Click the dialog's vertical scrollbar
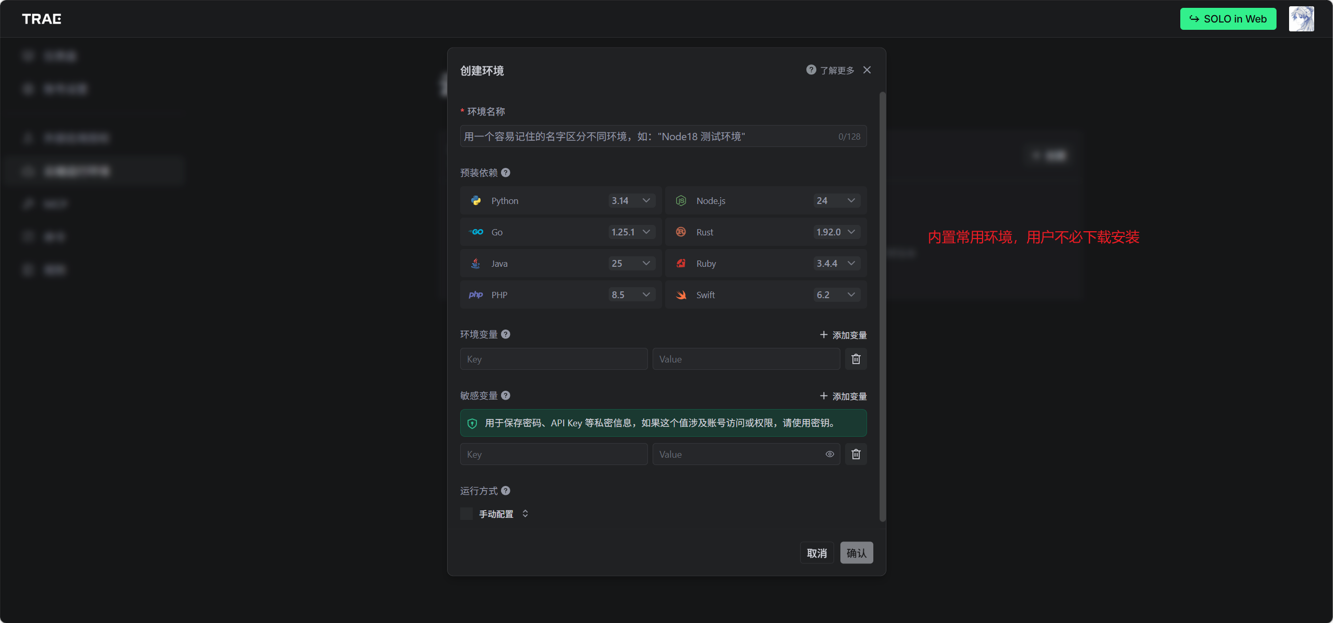1333x623 pixels. [882, 306]
